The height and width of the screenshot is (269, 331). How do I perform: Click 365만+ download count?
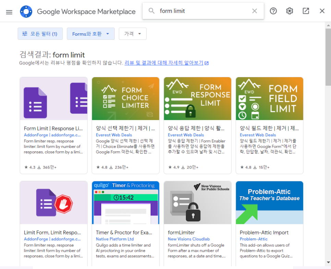pos(47,167)
